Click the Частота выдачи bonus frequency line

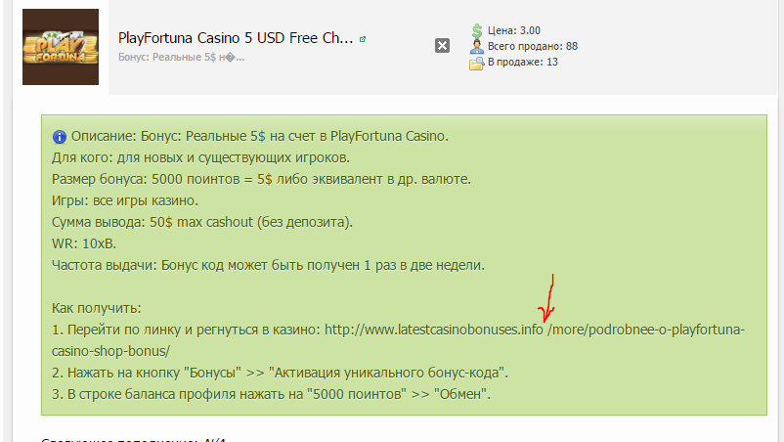[x=268, y=265]
